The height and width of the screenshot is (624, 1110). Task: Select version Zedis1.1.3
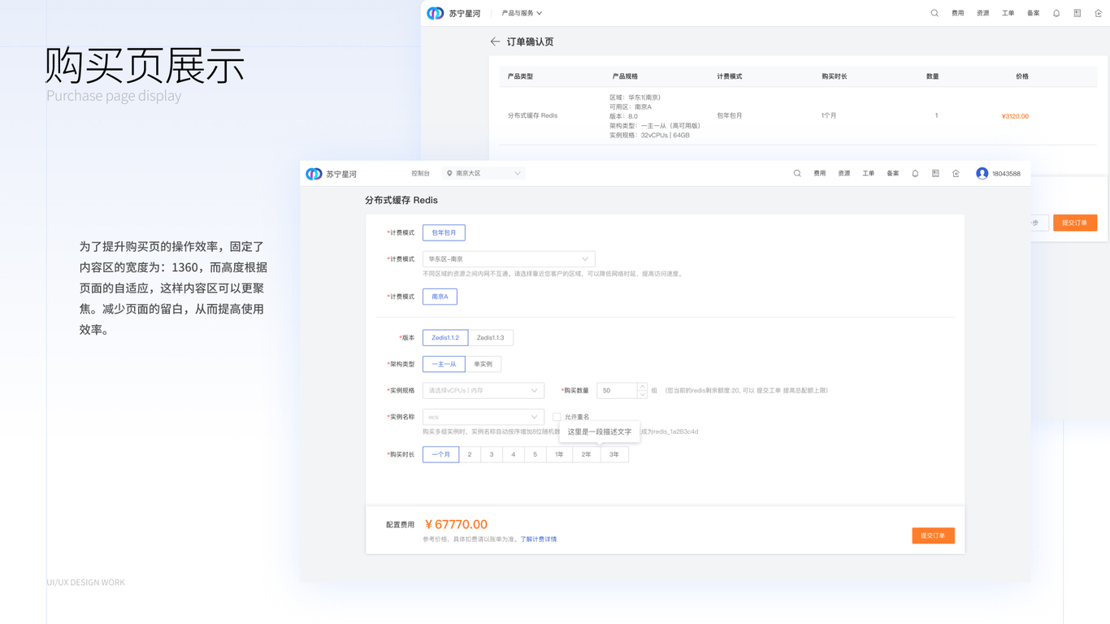(x=490, y=338)
